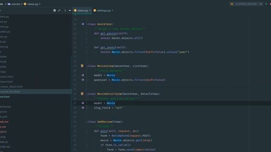Click the green rerun icon top right

pyautogui.click(x=266, y=4)
